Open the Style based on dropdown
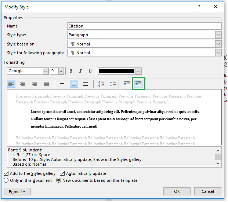 click(x=218, y=44)
